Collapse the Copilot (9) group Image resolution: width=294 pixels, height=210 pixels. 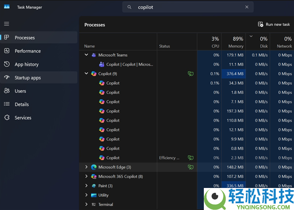click(x=86, y=73)
